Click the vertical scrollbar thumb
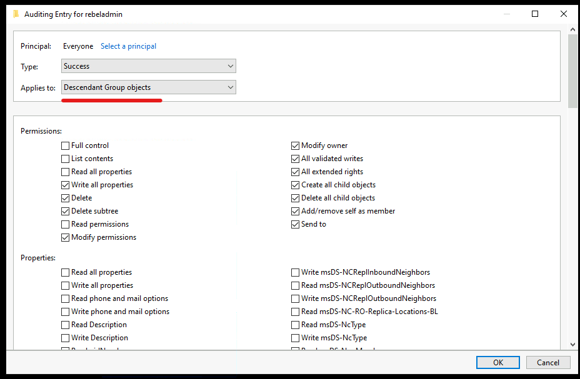Image resolution: width=580 pixels, height=379 pixels. pos(572,71)
